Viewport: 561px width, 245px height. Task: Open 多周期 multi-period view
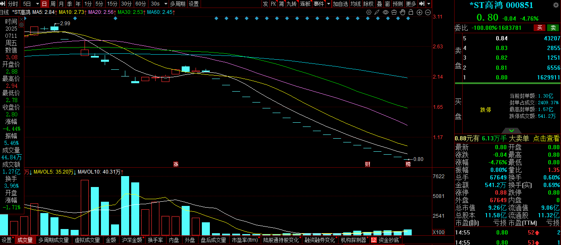pos(177,4)
